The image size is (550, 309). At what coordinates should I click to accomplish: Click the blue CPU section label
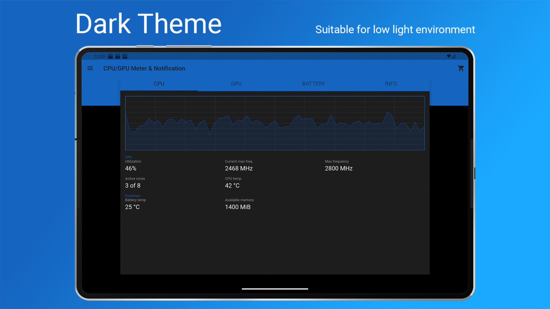click(x=129, y=157)
